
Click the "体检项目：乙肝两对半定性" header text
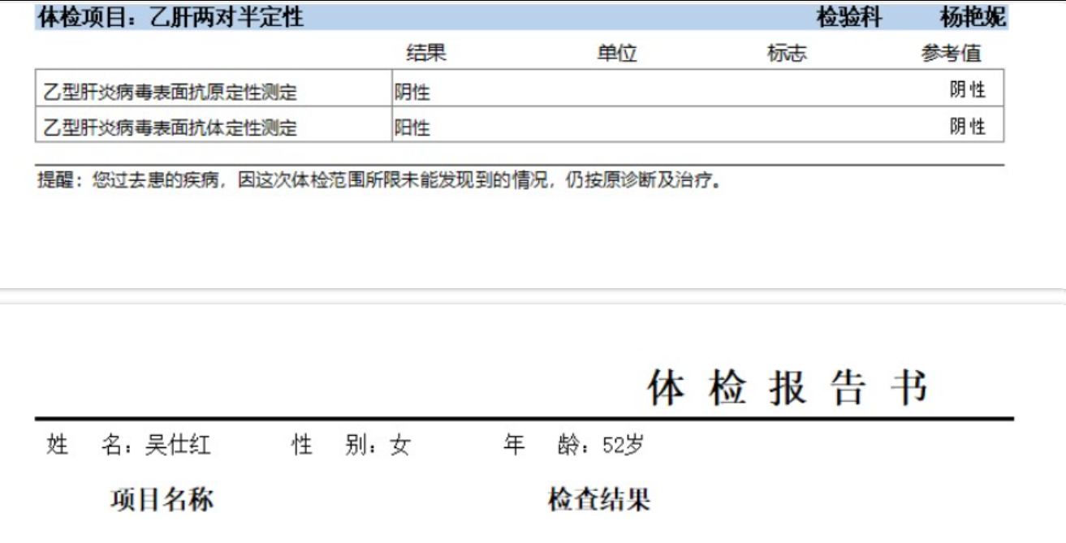pos(171,17)
